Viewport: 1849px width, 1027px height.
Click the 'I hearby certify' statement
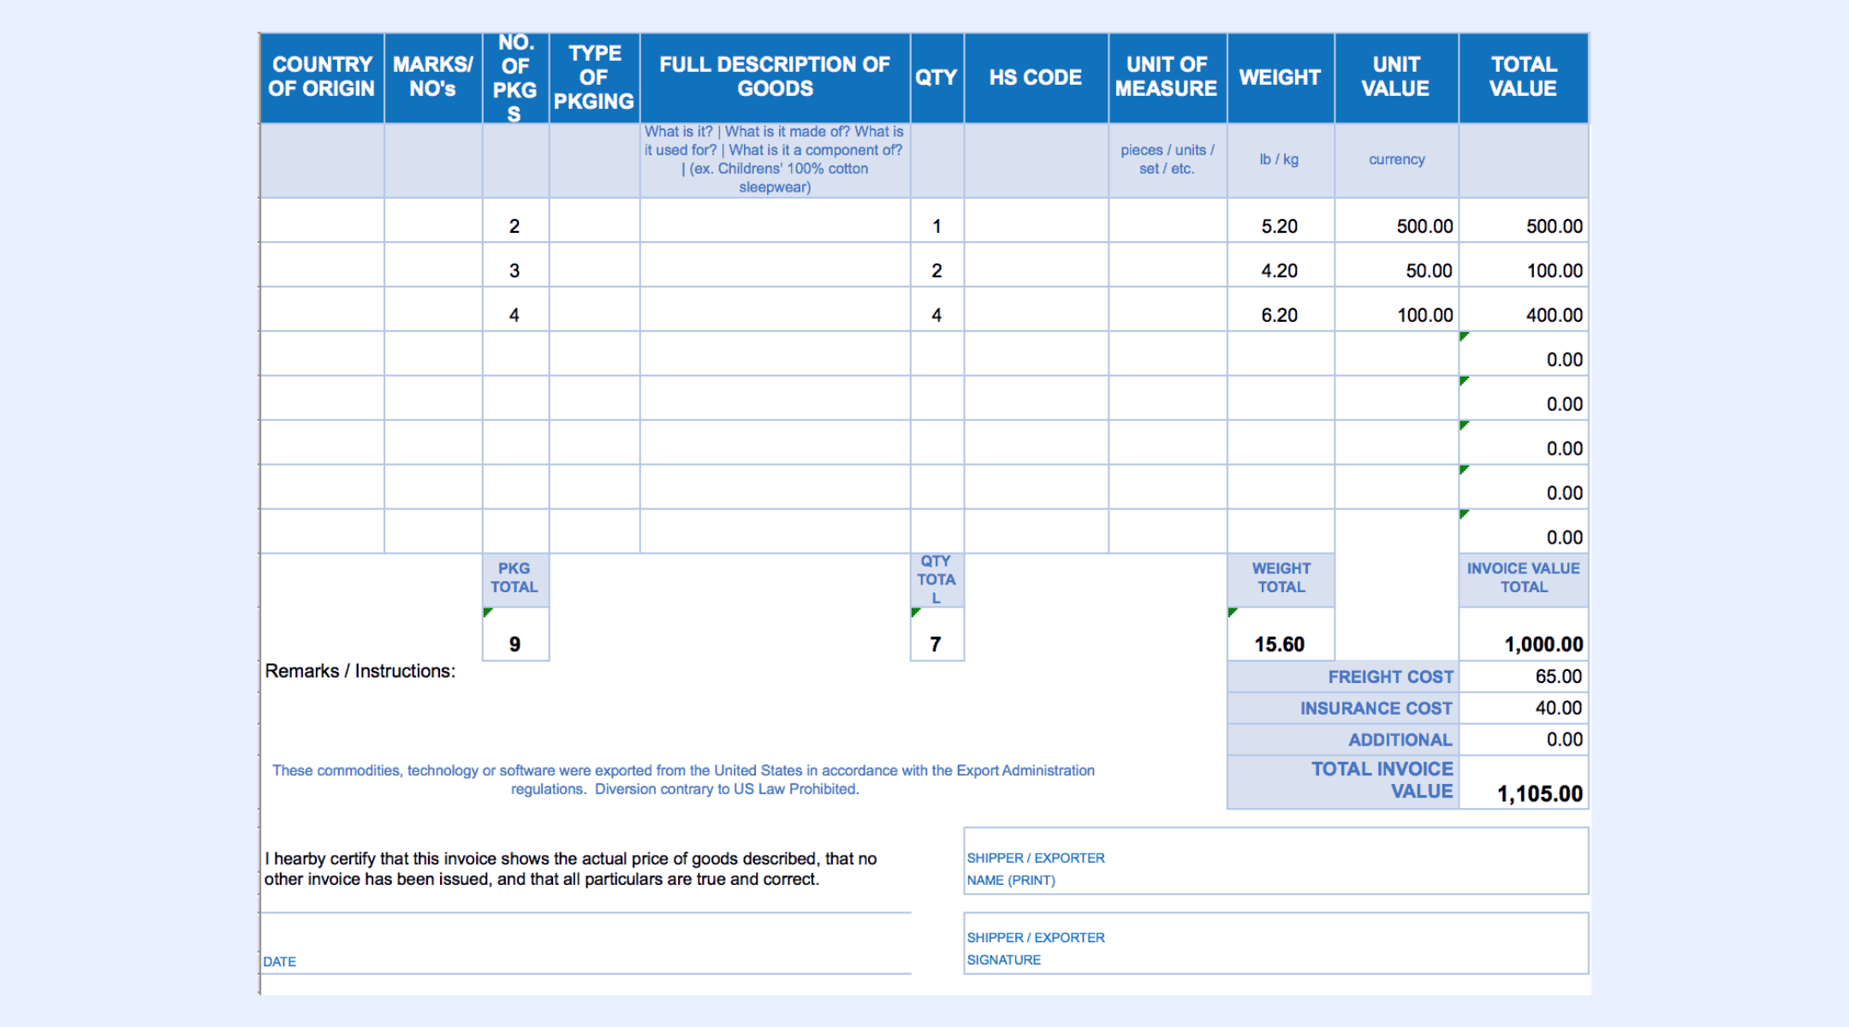[570, 869]
